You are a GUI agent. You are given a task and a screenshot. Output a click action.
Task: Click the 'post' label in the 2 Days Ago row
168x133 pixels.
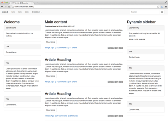click(121, 48)
